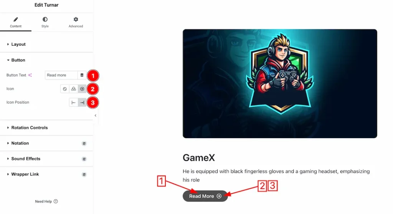Collapse the editor panel with the chevron handle

coord(96,116)
